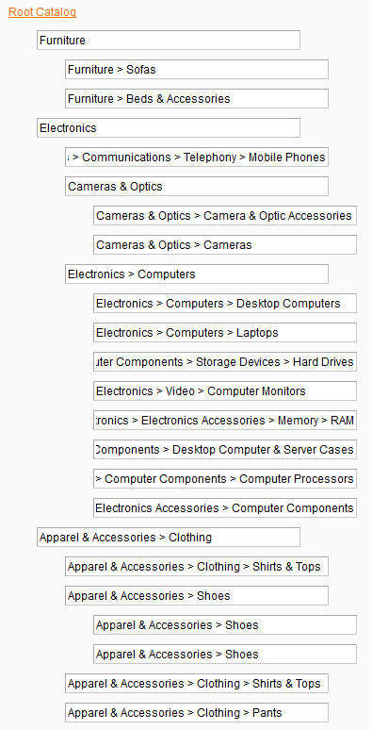Click the Desktop Computer & Server Cases field

pos(225,450)
